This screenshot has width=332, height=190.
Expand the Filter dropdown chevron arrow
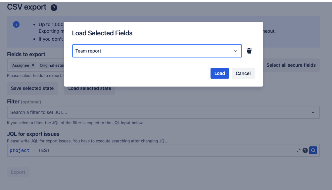(313, 112)
